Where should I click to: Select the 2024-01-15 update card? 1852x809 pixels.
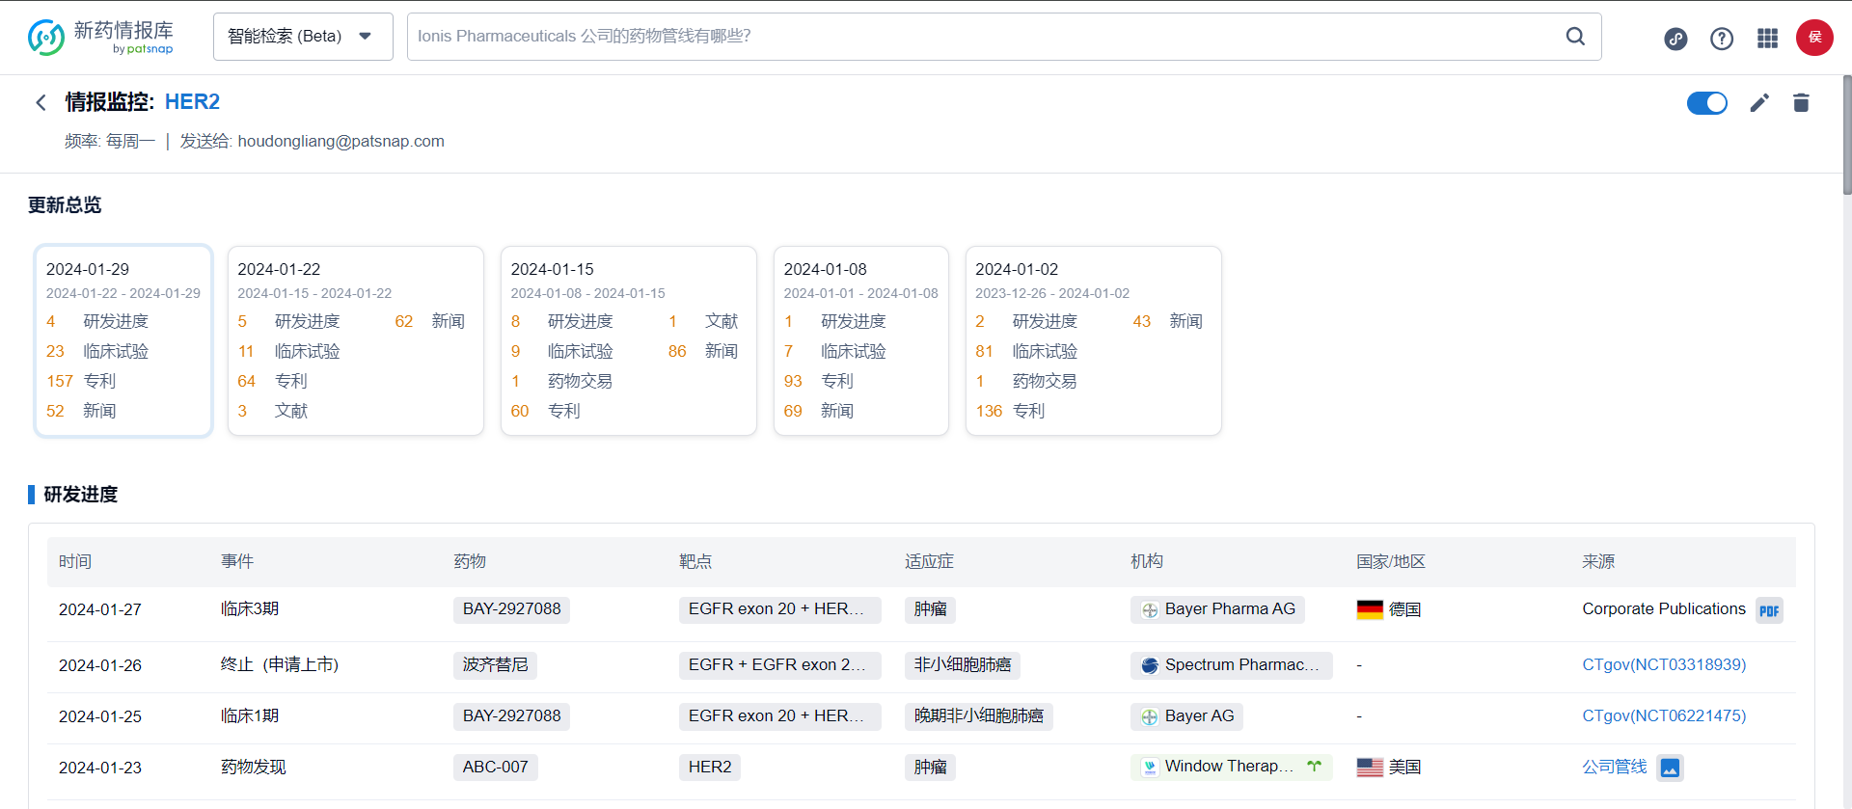[x=628, y=340]
